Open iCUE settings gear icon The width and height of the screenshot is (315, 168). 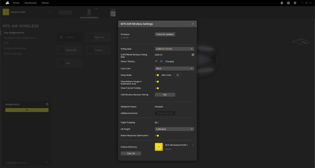(295, 3)
